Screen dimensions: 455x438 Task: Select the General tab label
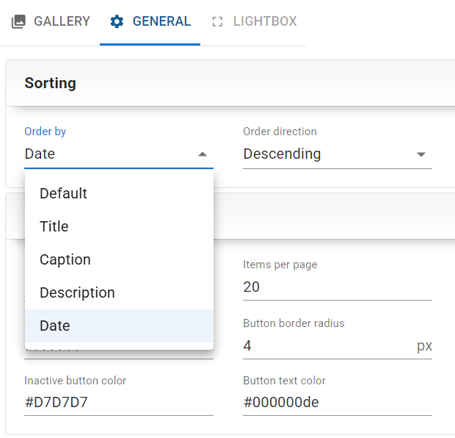coord(161,21)
